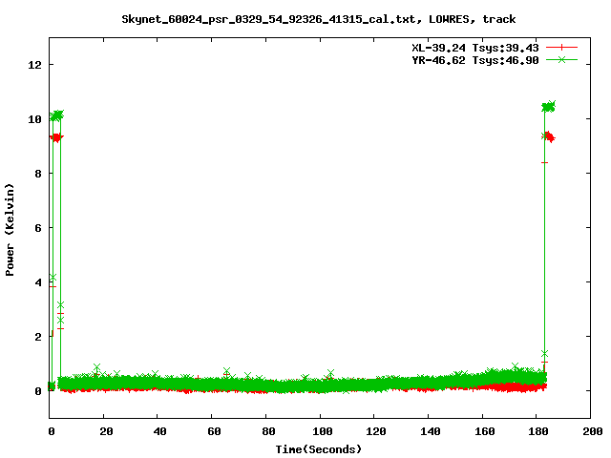Screen dimensions: 611x458
Task: Click the 200 tick label on time axis
Action: pos(591,431)
